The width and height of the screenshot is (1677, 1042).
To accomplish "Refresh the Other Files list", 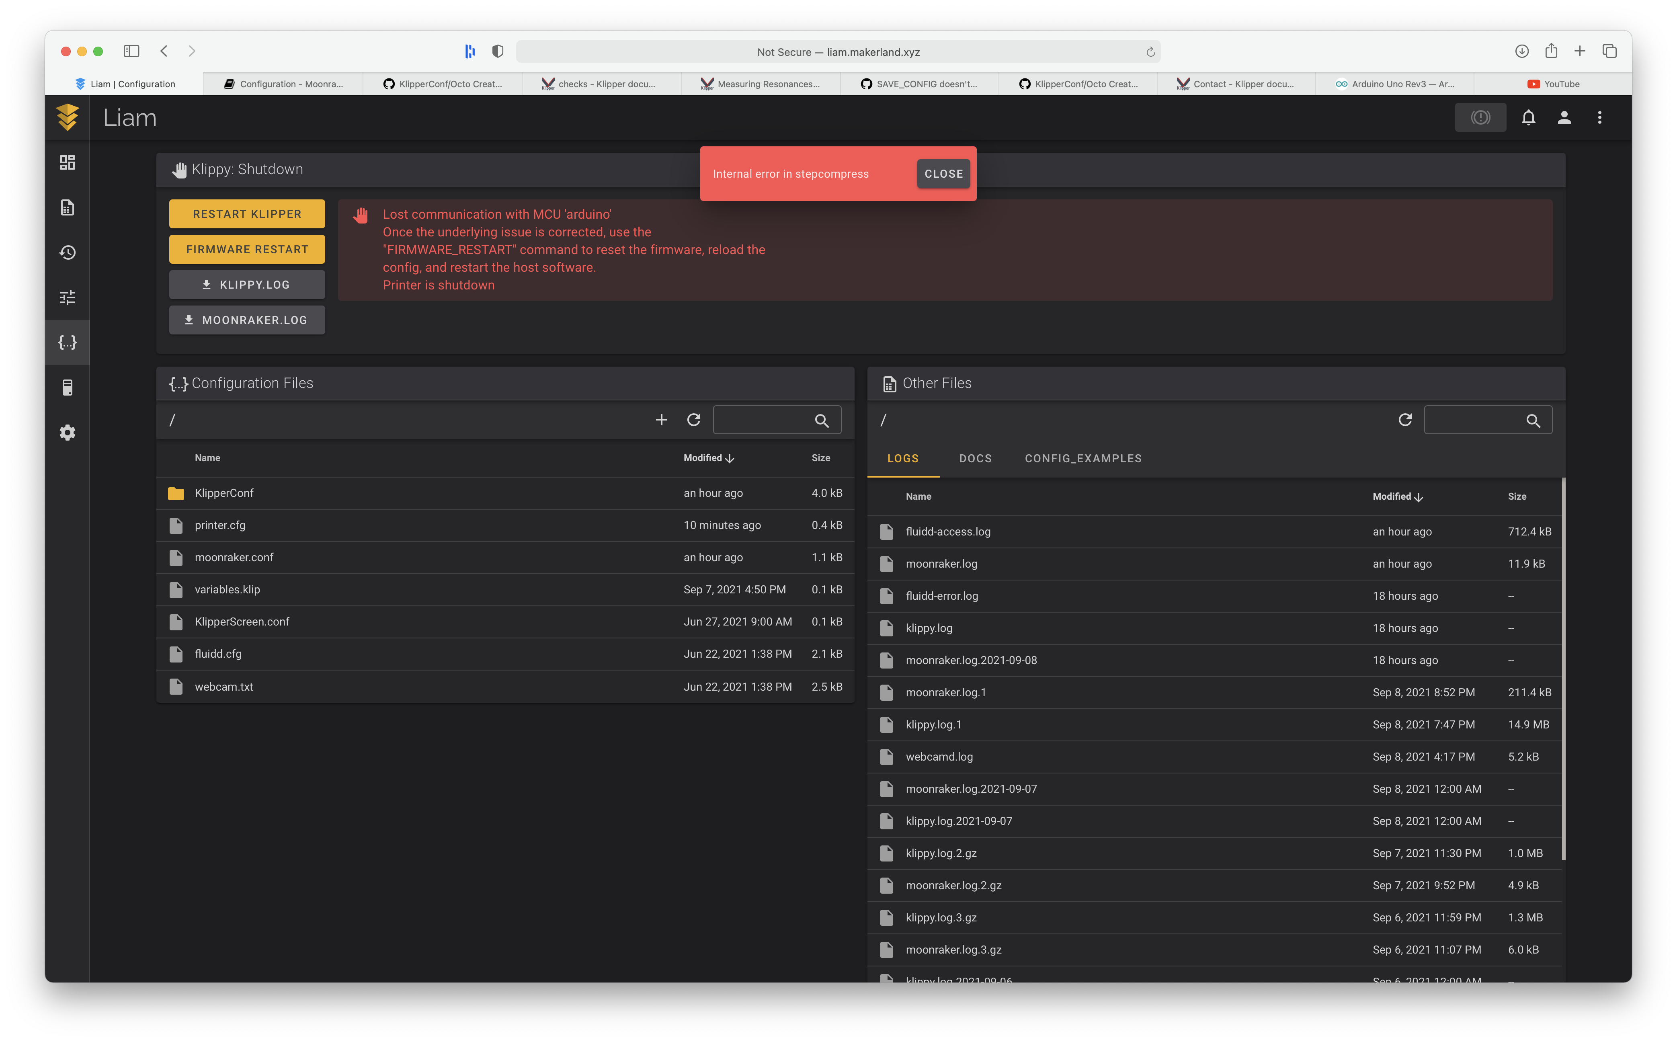I will [x=1405, y=420].
